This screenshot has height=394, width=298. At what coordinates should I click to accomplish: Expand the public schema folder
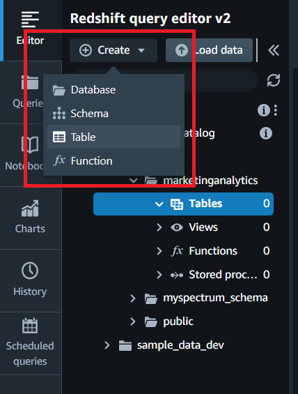[x=133, y=321]
